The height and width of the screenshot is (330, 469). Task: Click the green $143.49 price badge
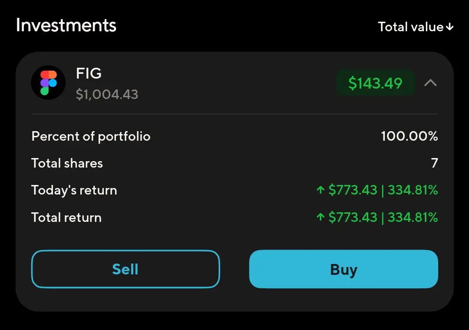pyautogui.click(x=375, y=83)
